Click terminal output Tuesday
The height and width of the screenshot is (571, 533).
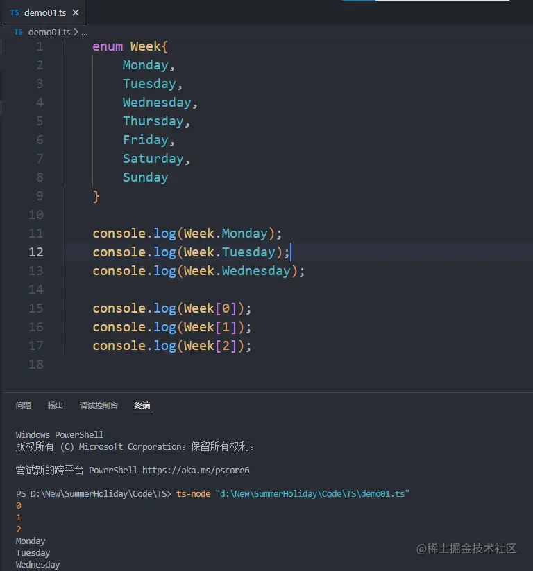point(33,553)
